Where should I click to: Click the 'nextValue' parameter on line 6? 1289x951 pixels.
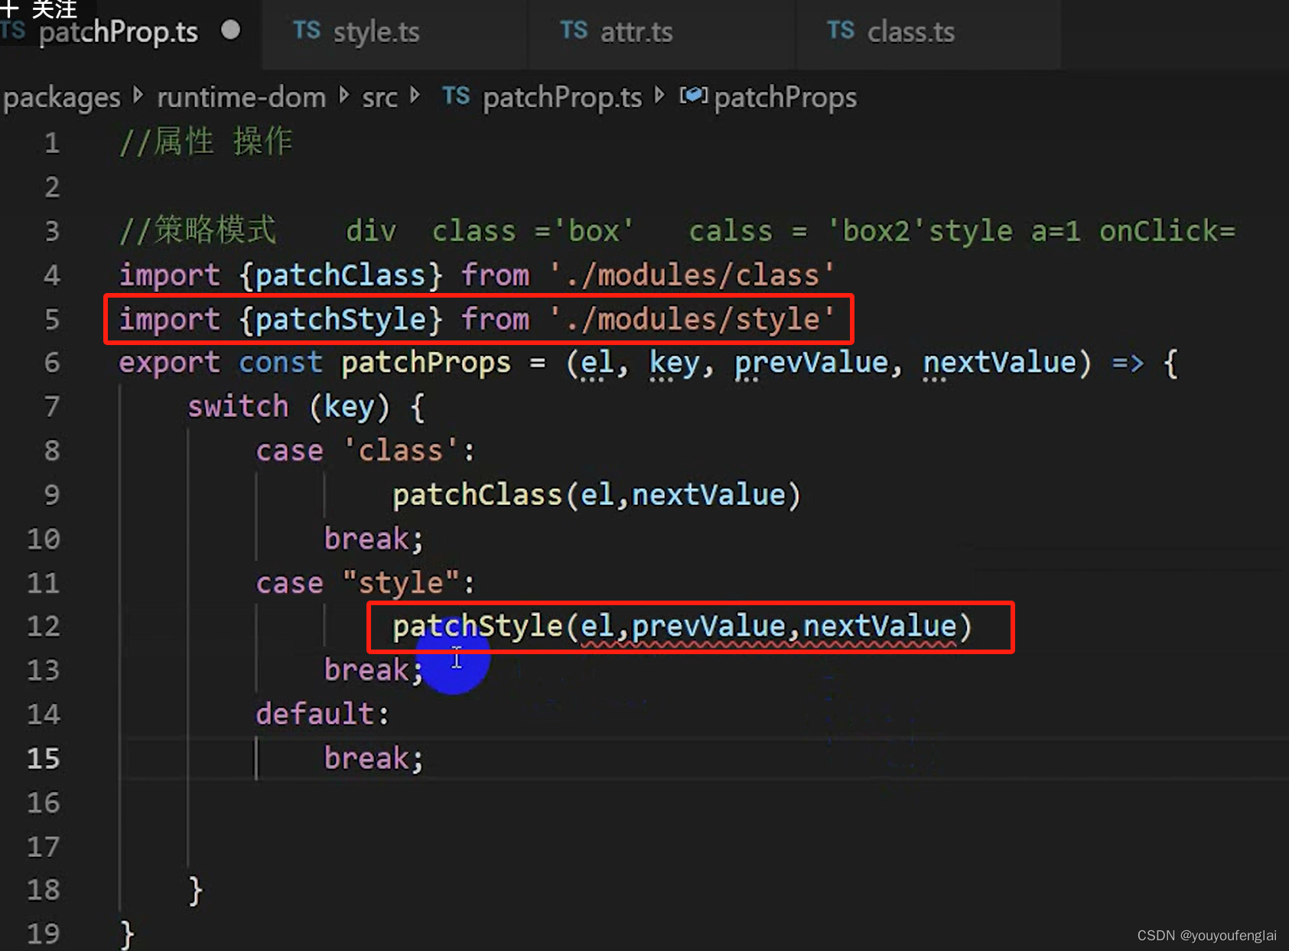[x=999, y=363]
